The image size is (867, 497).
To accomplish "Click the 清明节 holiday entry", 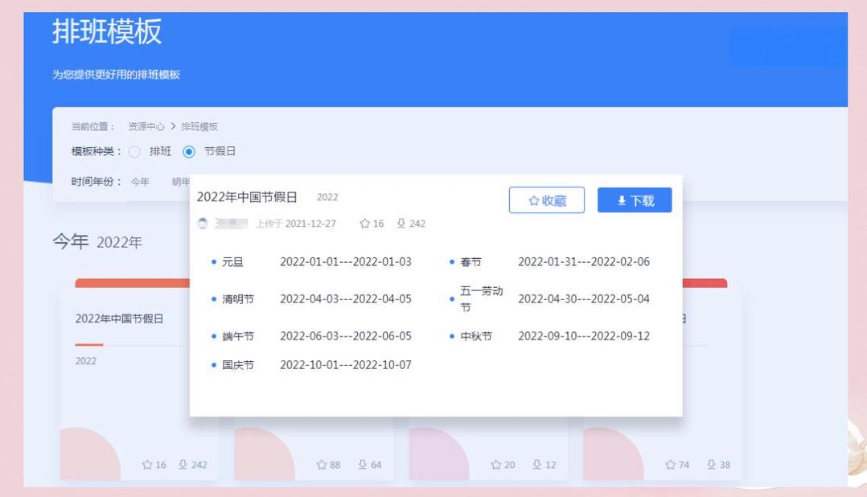I will (x=238, y=299).
